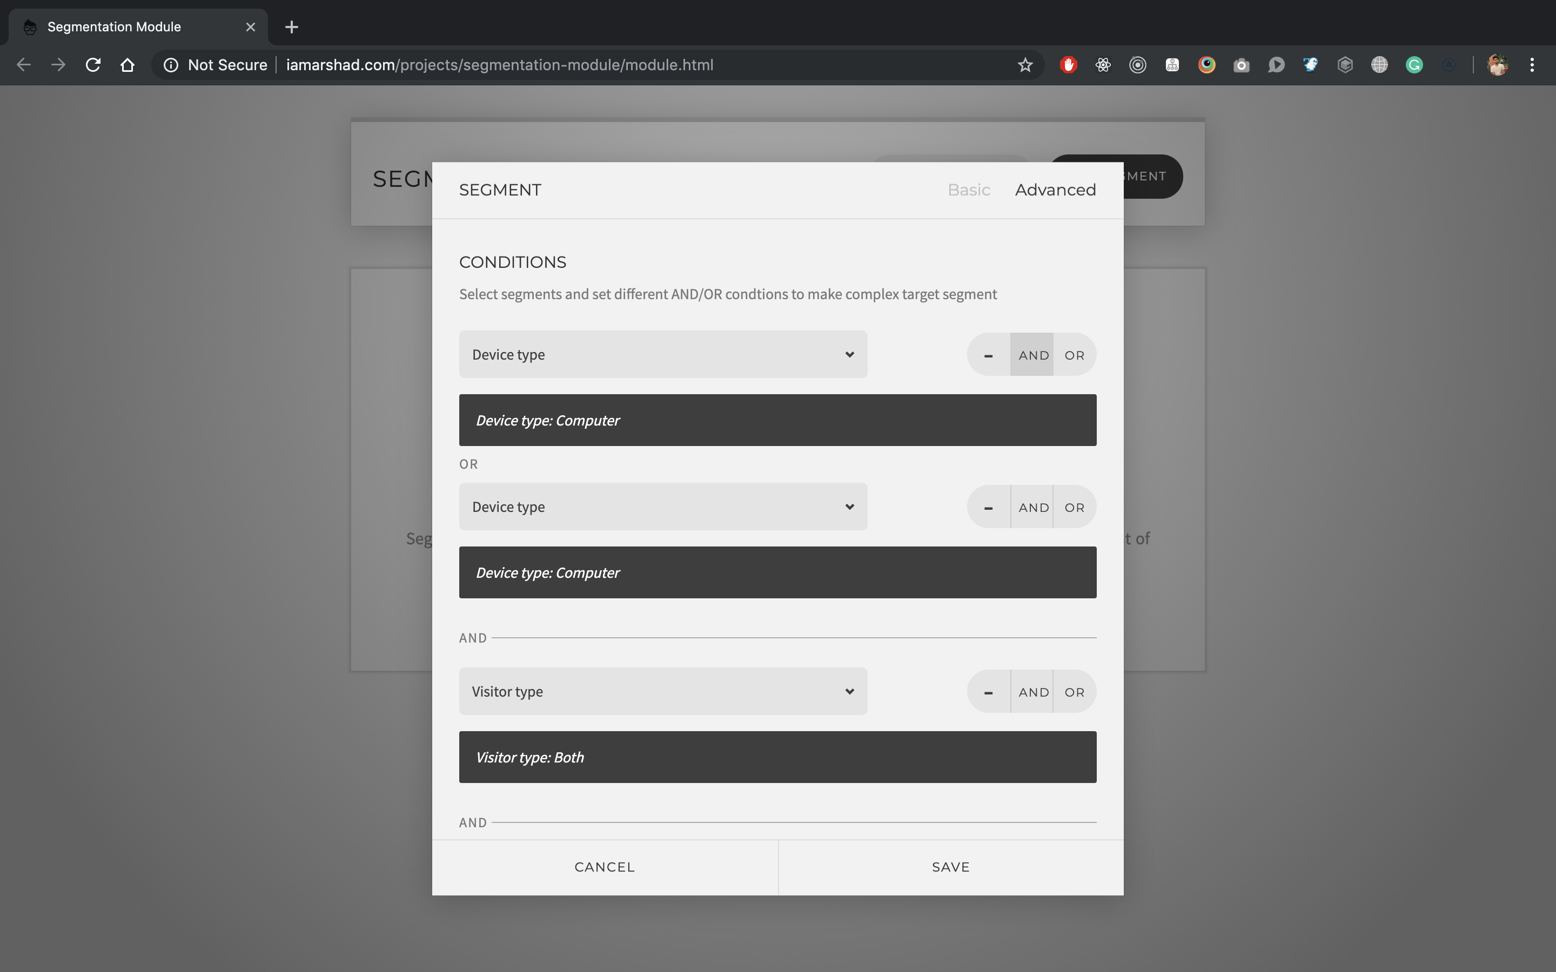Close the Segmentation Module tab

tap(251, 27)
